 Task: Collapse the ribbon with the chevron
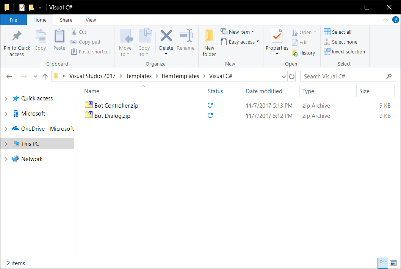click(386, 20)
